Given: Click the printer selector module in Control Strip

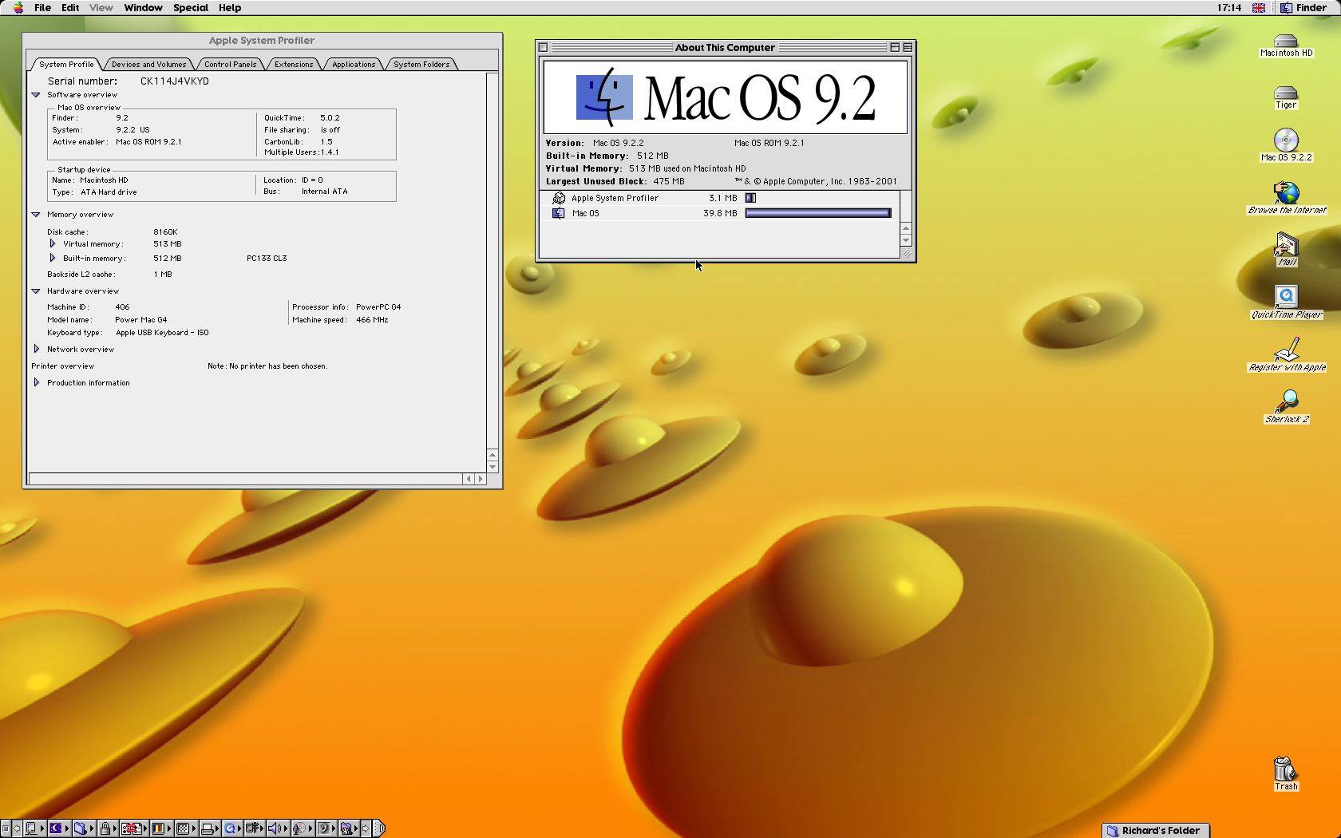Looking at the screenshot, I should click(209, 828).
